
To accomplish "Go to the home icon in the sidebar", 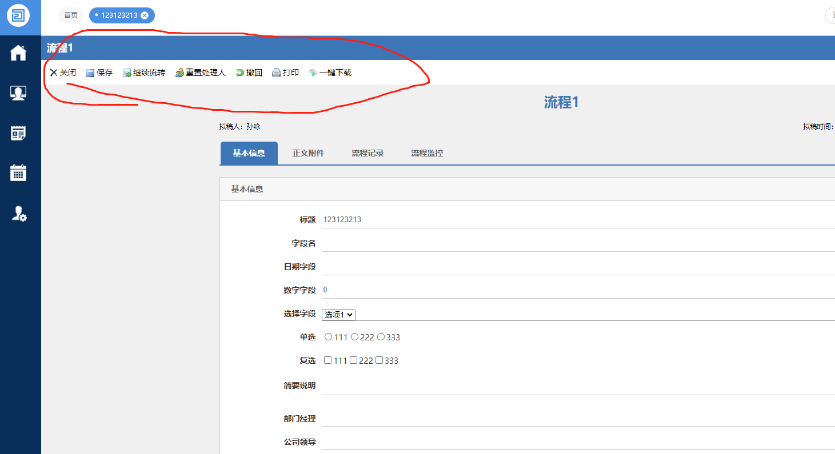I will click(x=18, y=53).
